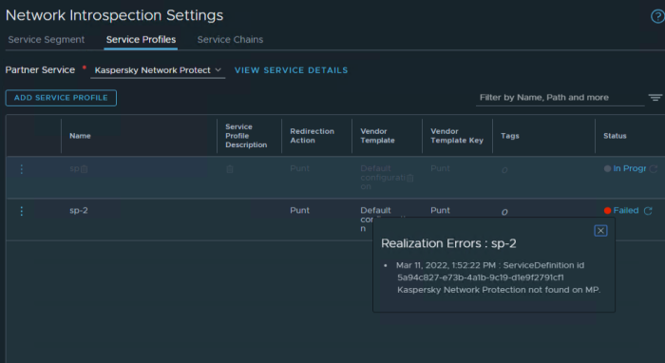665x363 pixels.
Task: Open the filter options icon beside the search
Action: click(655, 98)
